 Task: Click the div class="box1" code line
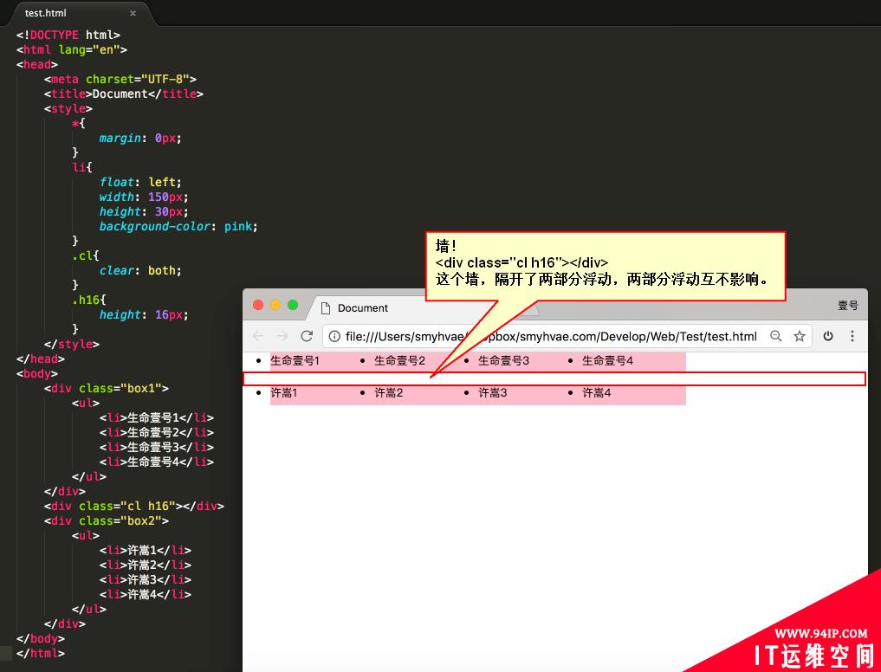tap(107, 388)
